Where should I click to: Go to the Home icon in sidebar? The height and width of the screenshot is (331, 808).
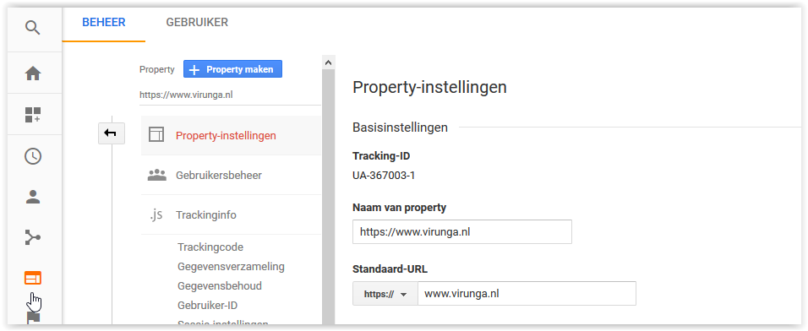(33, 73)
